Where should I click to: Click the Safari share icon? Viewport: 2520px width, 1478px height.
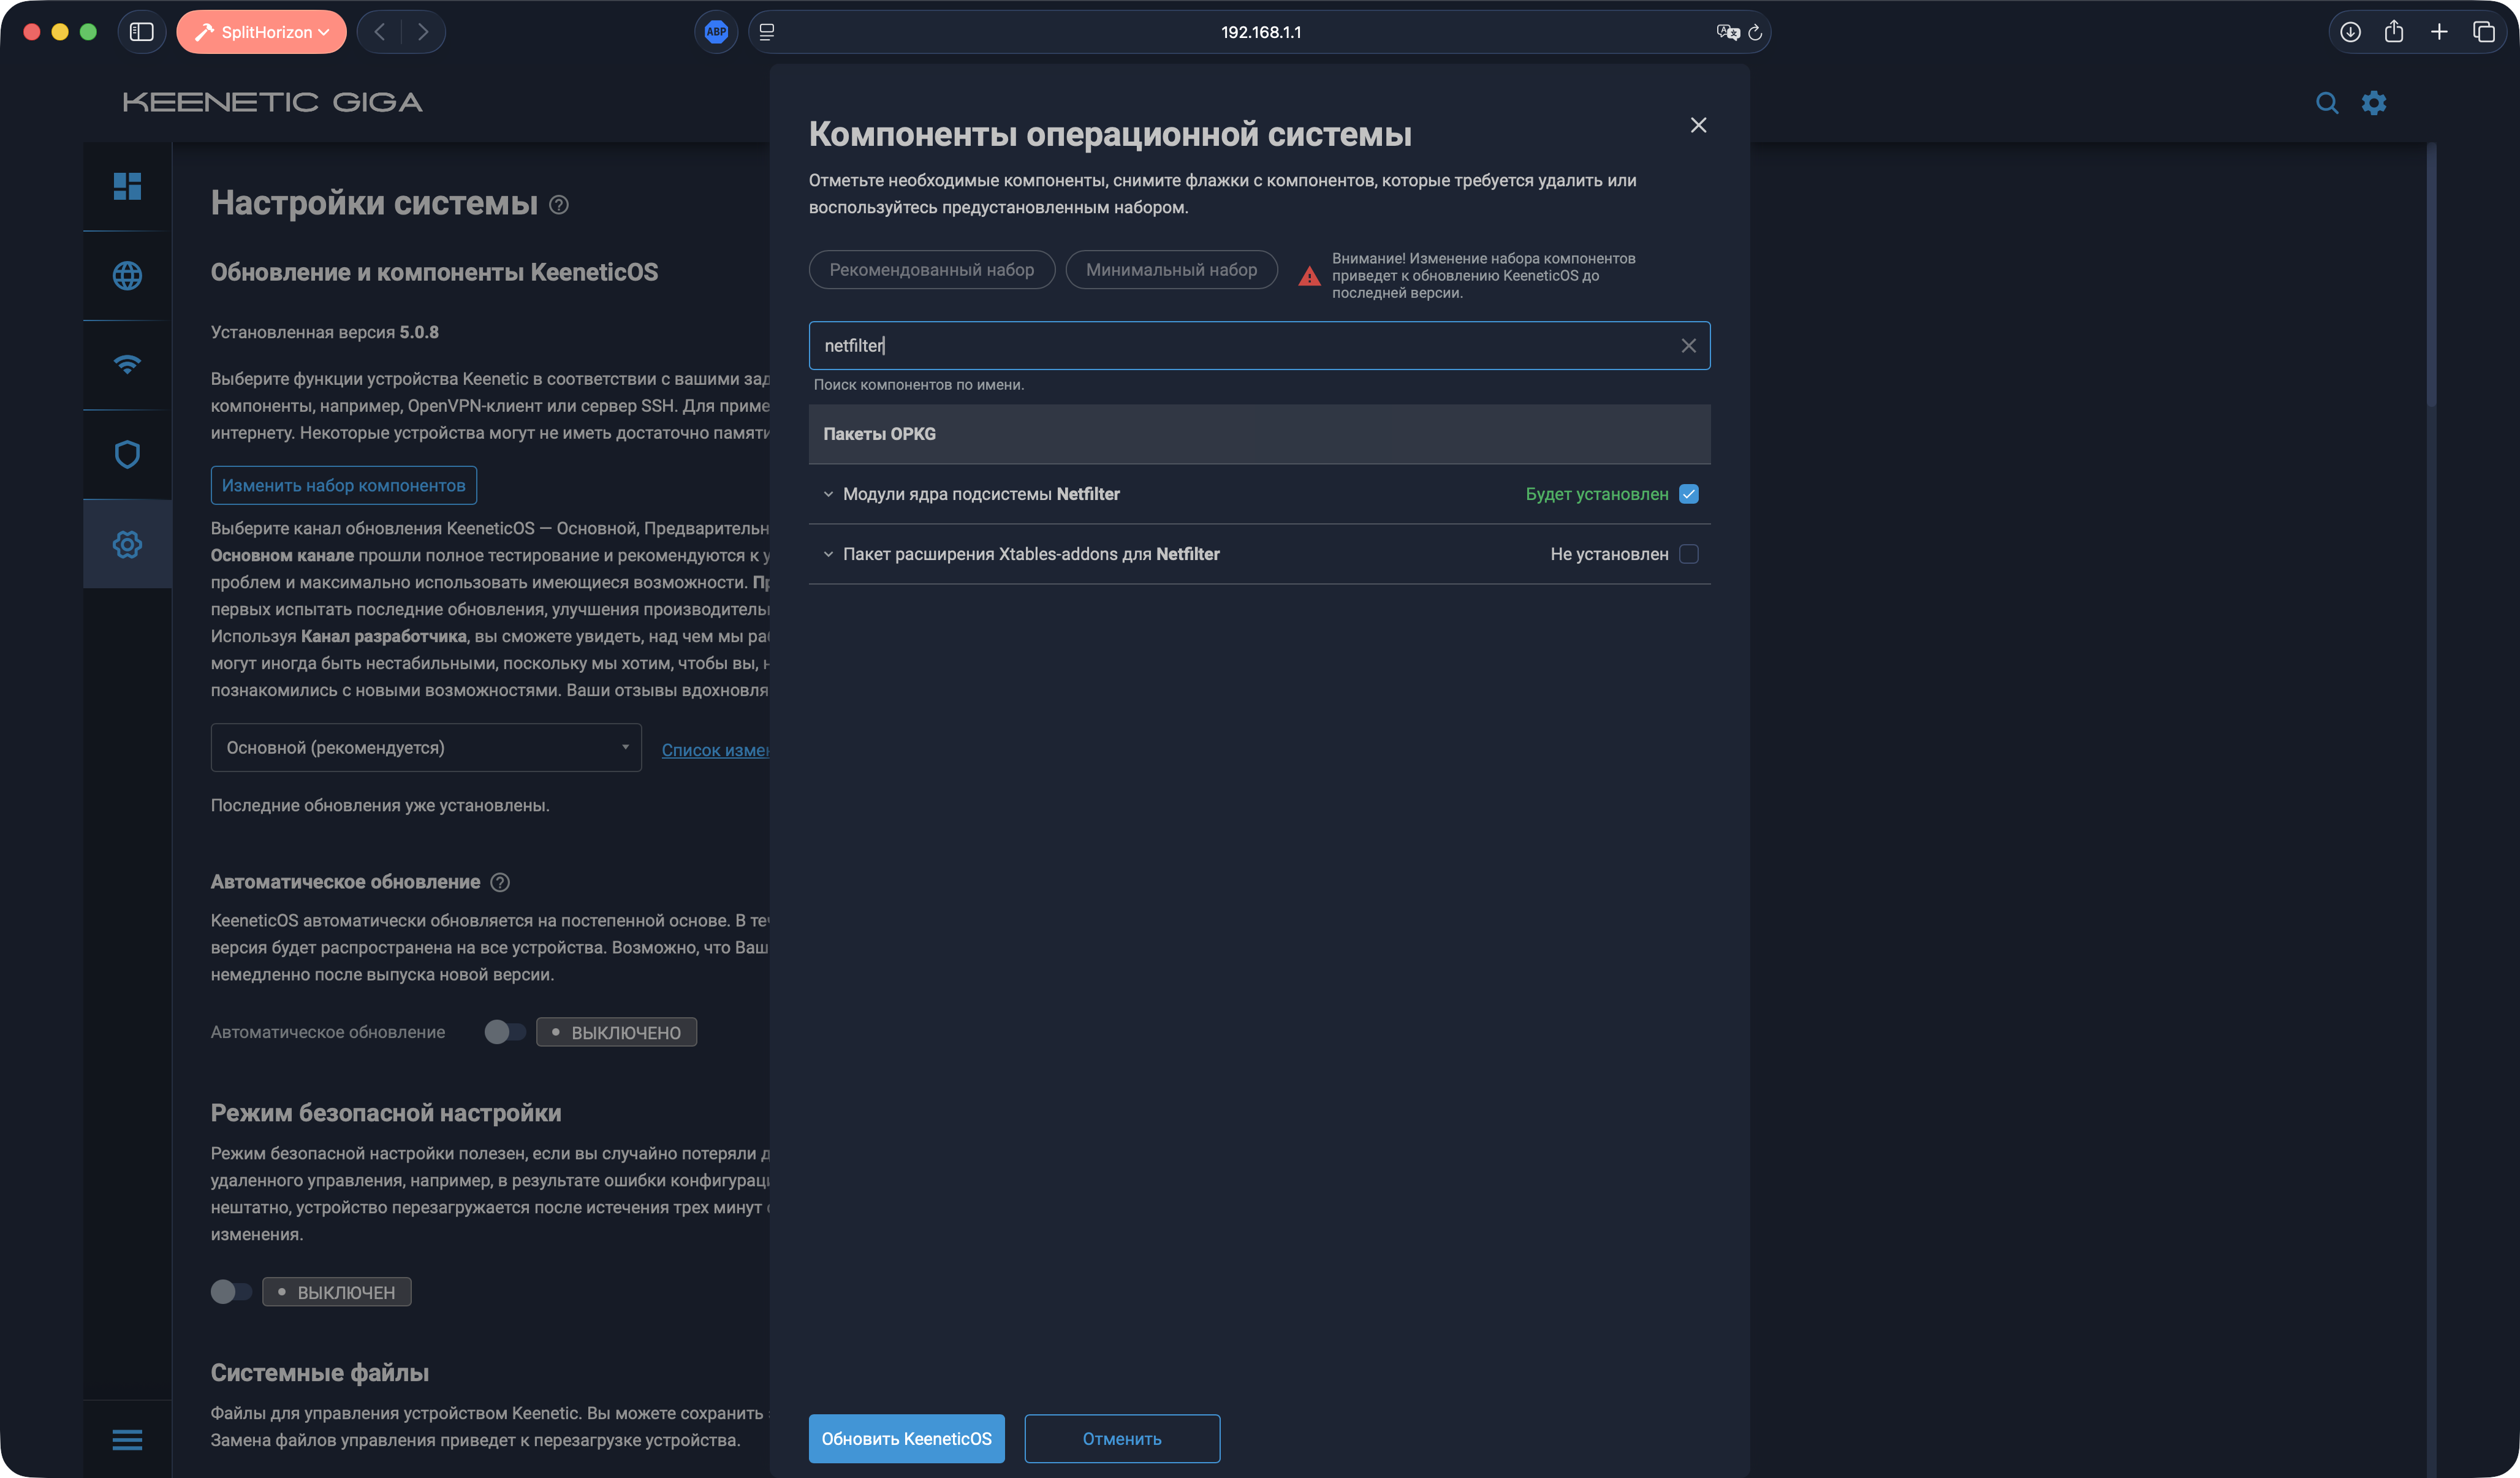coord(2394,32)
